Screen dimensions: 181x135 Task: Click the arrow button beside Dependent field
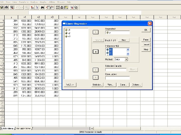[96, 32]
